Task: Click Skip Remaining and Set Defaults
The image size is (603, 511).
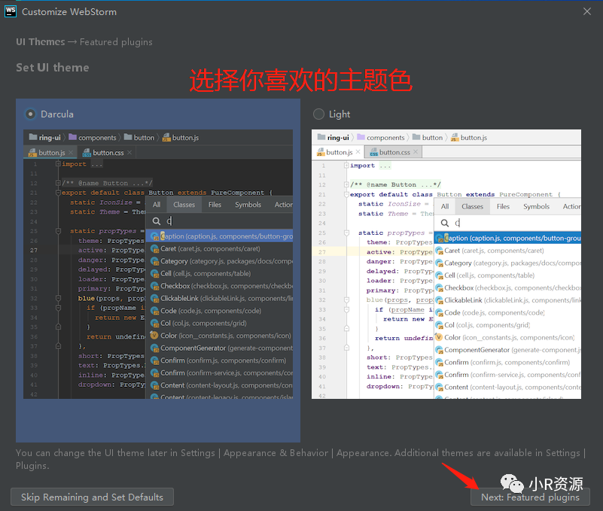Action: (92, 497)
